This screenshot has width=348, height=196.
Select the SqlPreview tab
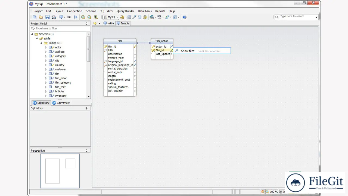[61, 103]
